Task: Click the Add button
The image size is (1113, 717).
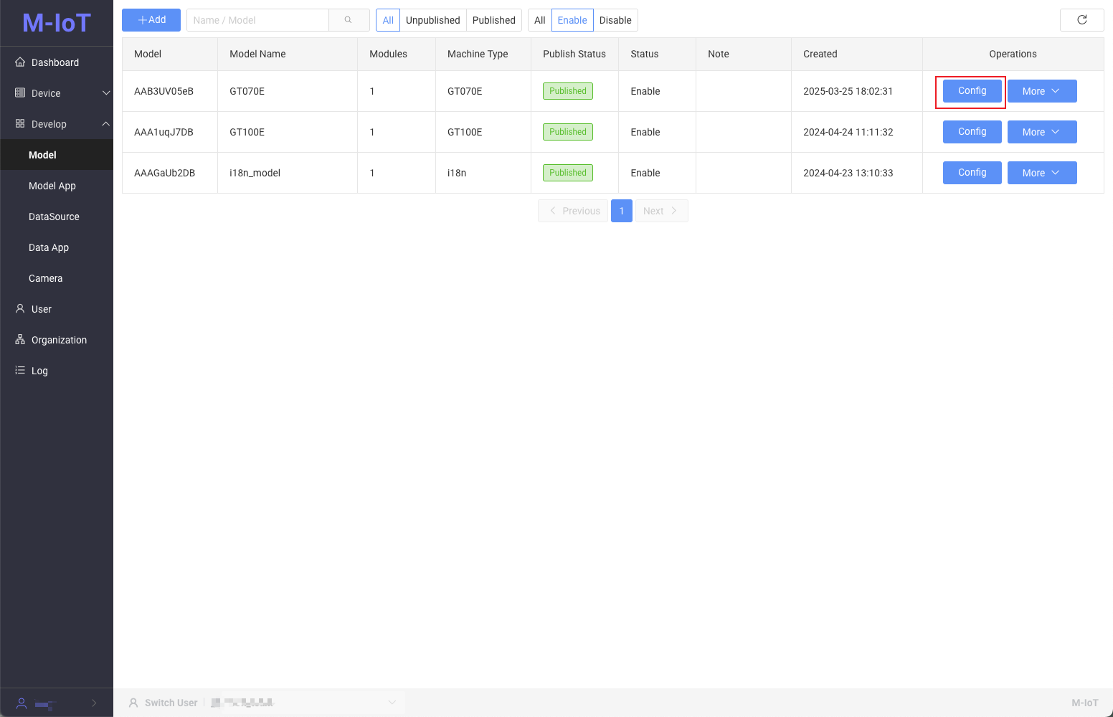Action: [151, 20]
